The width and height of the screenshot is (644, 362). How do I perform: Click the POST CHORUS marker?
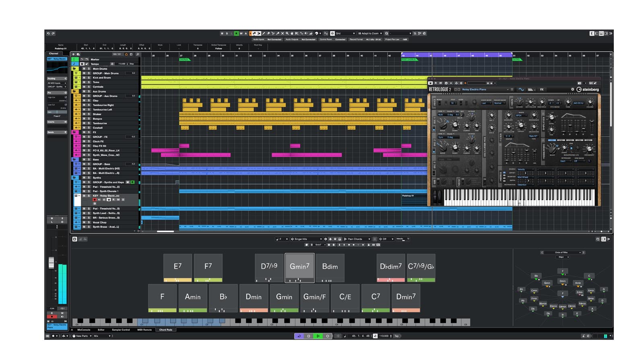[409, 60]
